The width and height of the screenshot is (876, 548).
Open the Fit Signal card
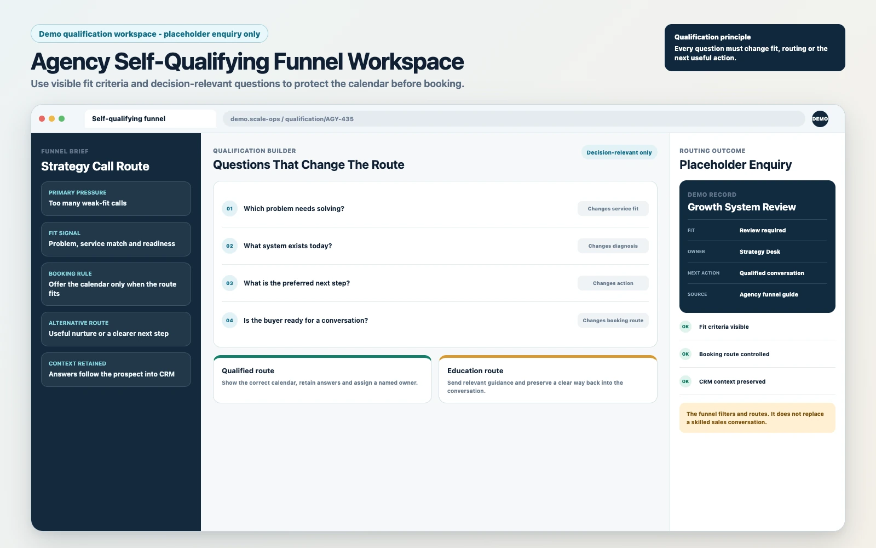[116, 239]
